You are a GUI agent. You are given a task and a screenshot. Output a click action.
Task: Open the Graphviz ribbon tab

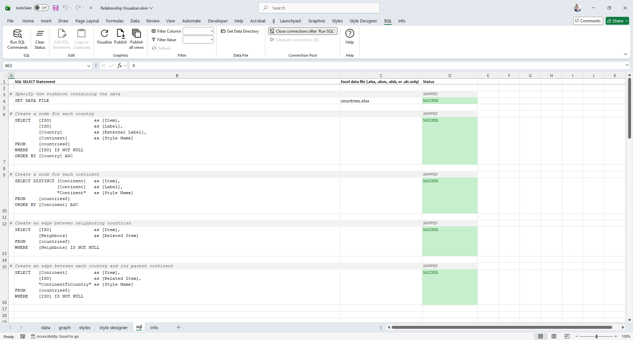[x=316, y=21]
